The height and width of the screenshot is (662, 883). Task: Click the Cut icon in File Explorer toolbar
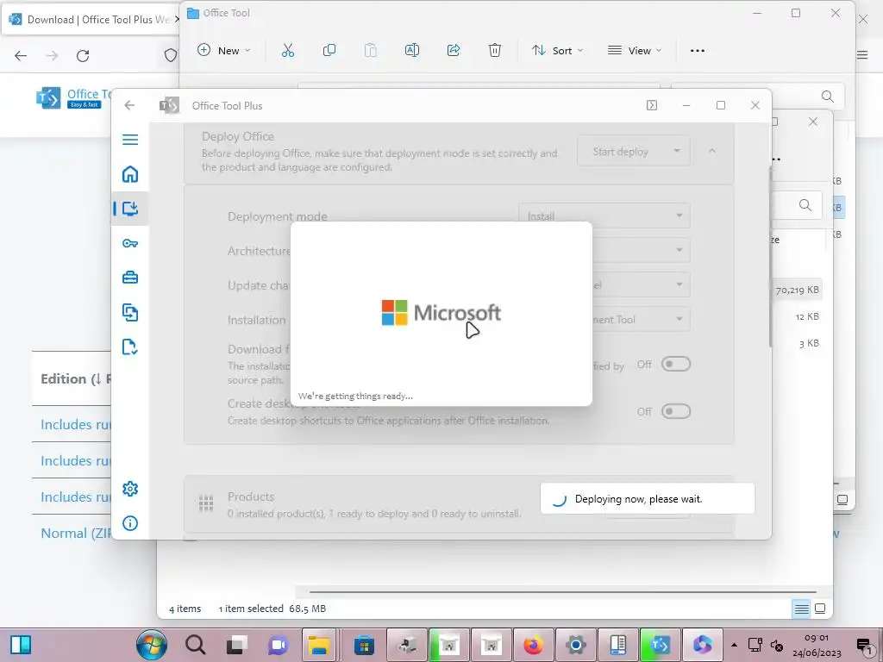click(x=288, y=51)
